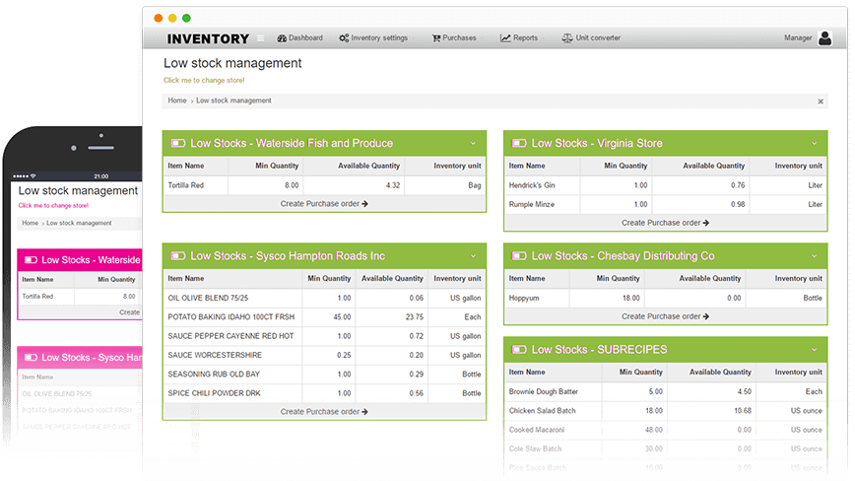Select POTATO BAKING IDAHO 100CT FRSH row
This screenshot has width=855, height=481.
(324, 316)
